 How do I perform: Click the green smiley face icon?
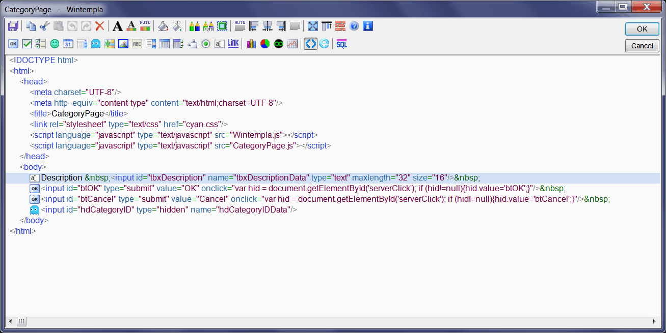tap(55, 44)
